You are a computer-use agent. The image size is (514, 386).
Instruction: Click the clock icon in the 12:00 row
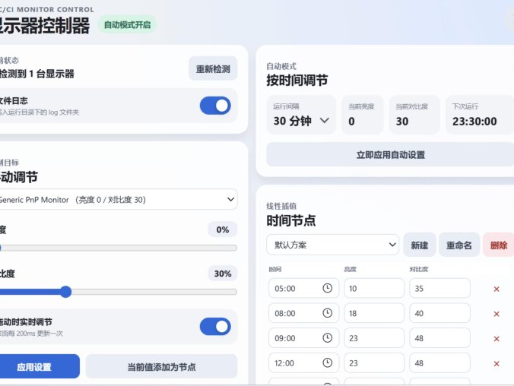click(x=327, y=362)
